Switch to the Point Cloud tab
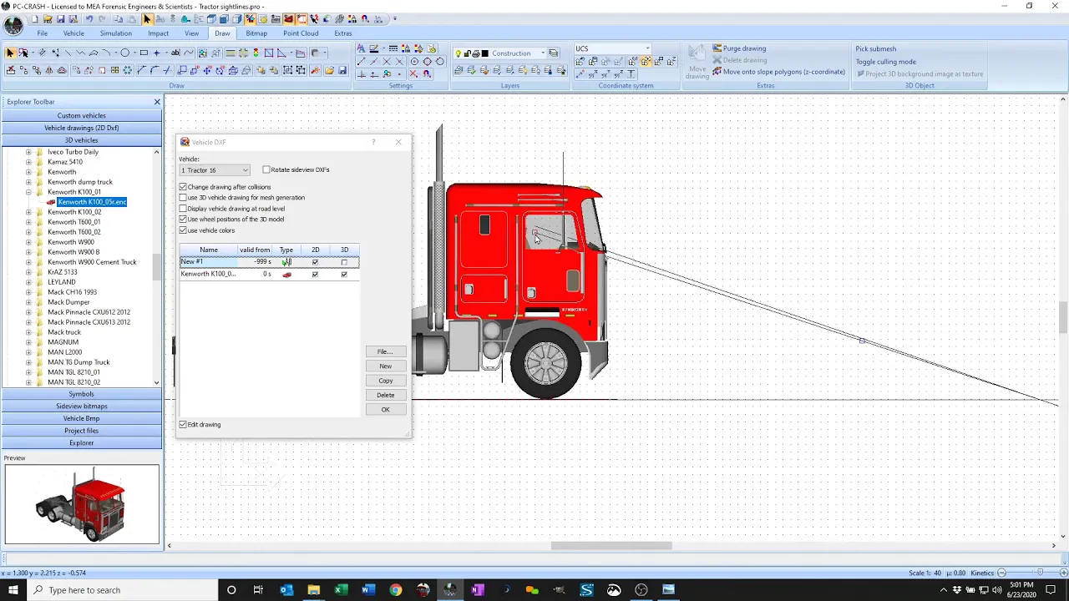The height and width of the screenshot is (601, 1069). (x=301, y=33)
